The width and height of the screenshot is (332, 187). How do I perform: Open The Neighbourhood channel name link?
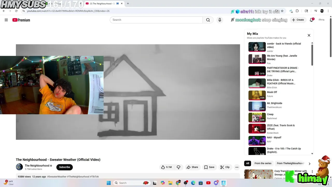tap(37, 166)
